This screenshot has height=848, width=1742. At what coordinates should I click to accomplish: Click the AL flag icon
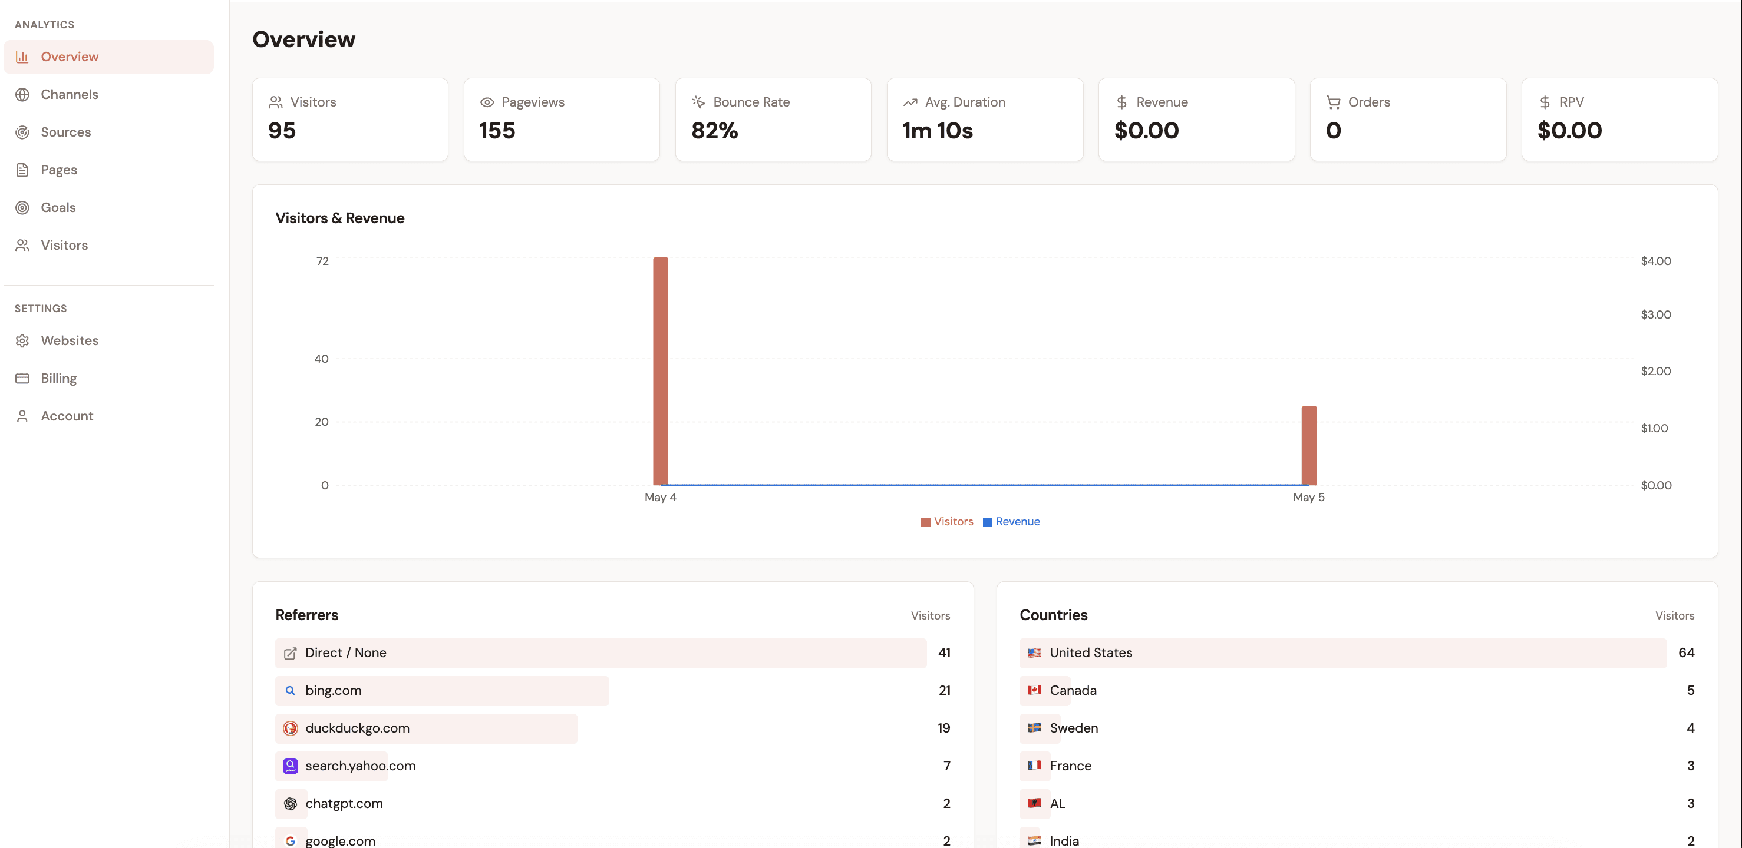(1035, 803)
